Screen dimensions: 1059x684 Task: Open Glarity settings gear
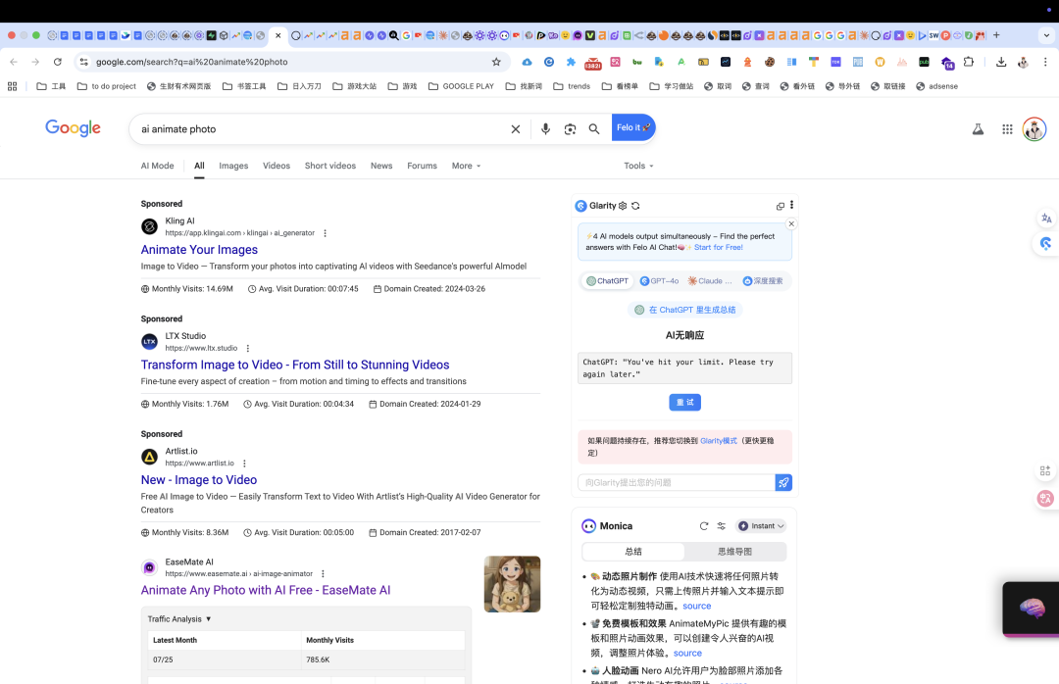coord(623,206)
